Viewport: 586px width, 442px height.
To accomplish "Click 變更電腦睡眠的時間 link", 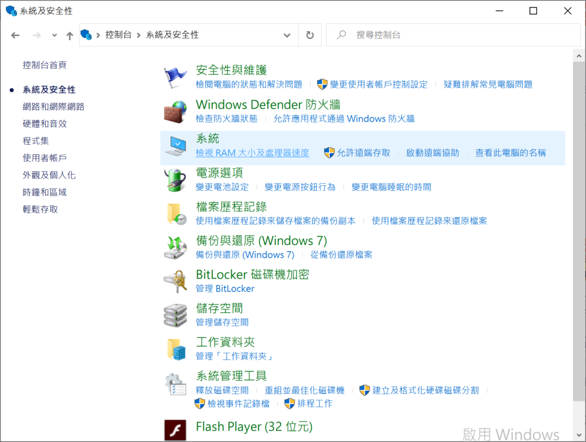I will 391,187.
